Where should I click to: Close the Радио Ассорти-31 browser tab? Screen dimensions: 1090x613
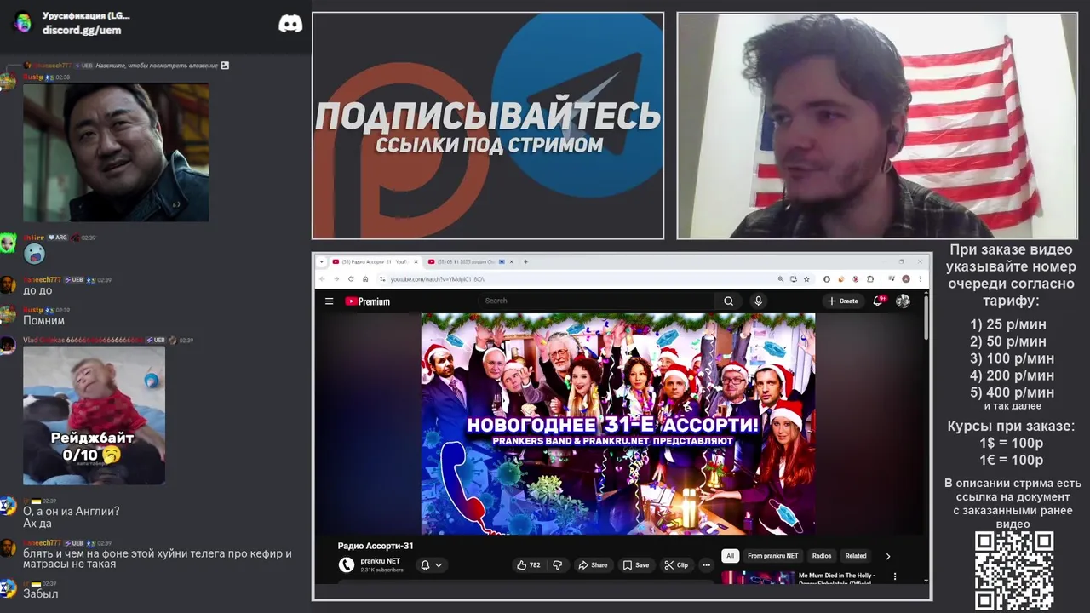(x=416, y=261)
